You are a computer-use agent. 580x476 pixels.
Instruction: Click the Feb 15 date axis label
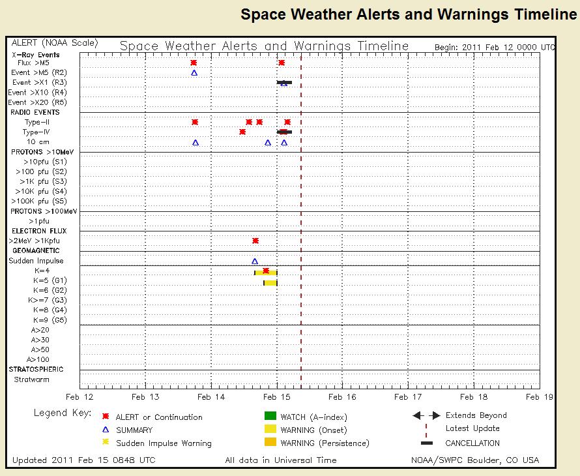[x=277, y=397]
